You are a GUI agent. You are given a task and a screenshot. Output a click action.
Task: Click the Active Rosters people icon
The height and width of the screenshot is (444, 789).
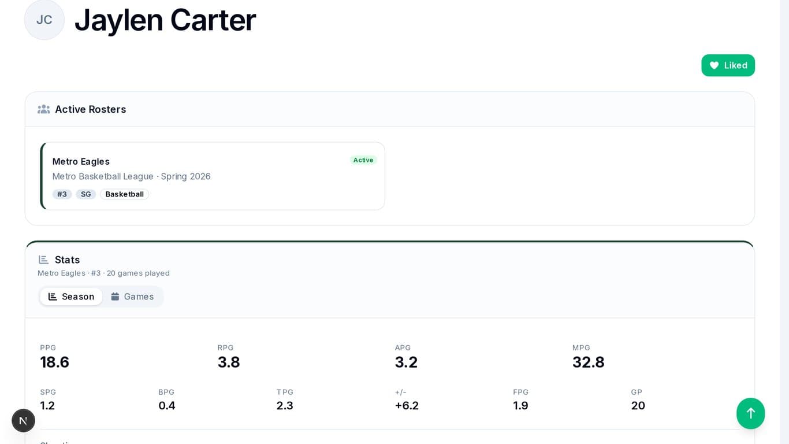pos(43,109)
